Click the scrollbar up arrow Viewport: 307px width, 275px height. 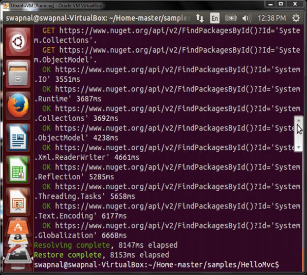tap(299, 120)
